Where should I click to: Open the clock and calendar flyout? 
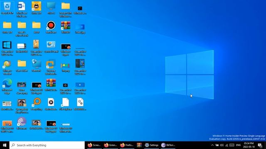pos(249,145)
